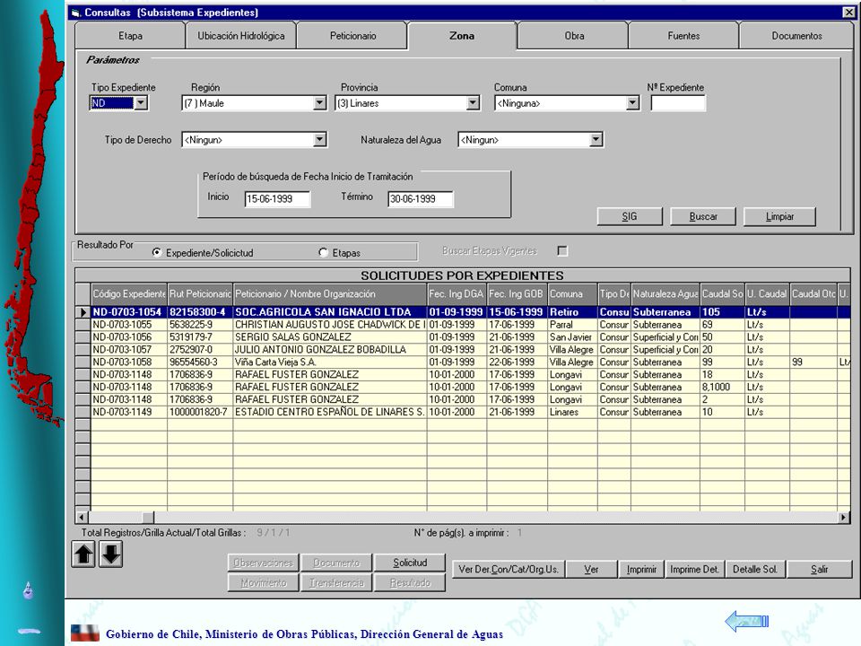Click the down arrow navigation icon
Screen dimensions: 861x646
click(x=111, y=554)
